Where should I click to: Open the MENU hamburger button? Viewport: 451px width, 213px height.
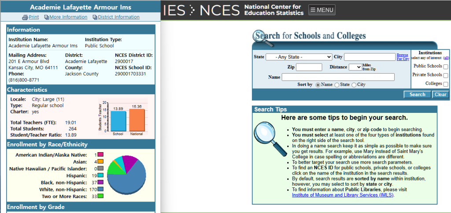click(x=322, y=10)
